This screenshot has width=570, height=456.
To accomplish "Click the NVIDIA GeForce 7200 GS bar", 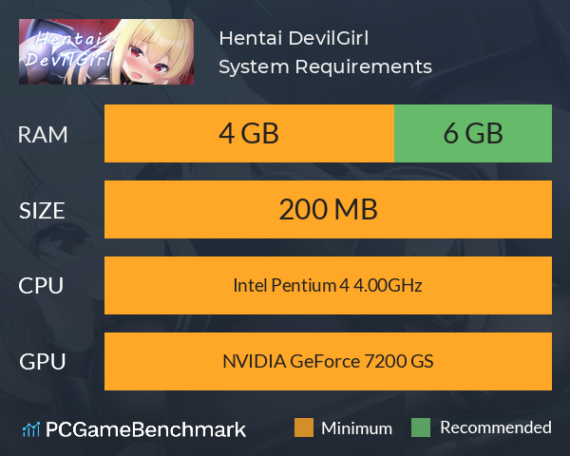I will coord(328,361).
